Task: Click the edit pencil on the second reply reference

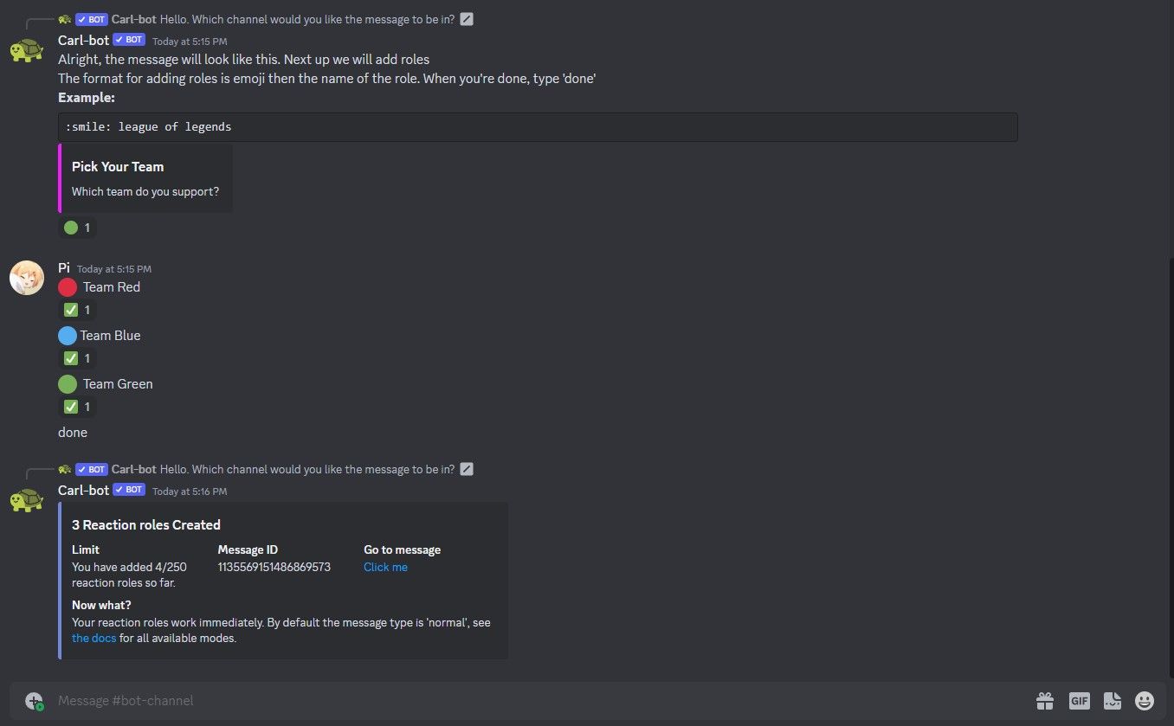Action: 466,468
